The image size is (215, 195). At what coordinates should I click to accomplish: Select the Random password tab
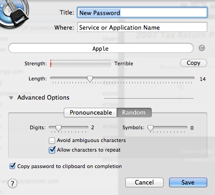[134, 113]
